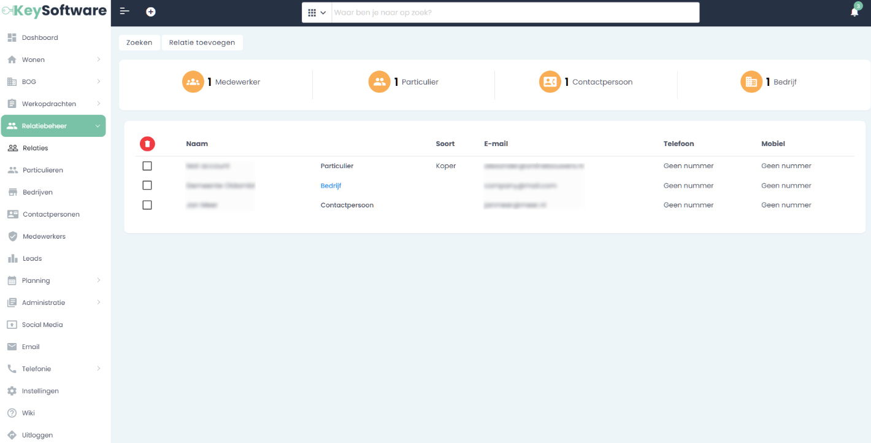Click the Telefonie phone icon
871x443 pixels.
12,369
